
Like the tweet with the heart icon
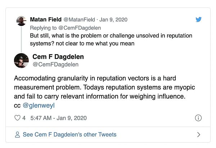pos(17,118)
